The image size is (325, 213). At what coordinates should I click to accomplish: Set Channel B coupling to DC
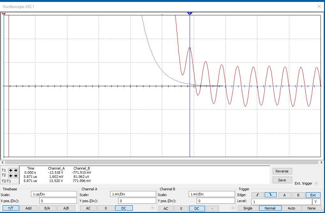point(197,208)
